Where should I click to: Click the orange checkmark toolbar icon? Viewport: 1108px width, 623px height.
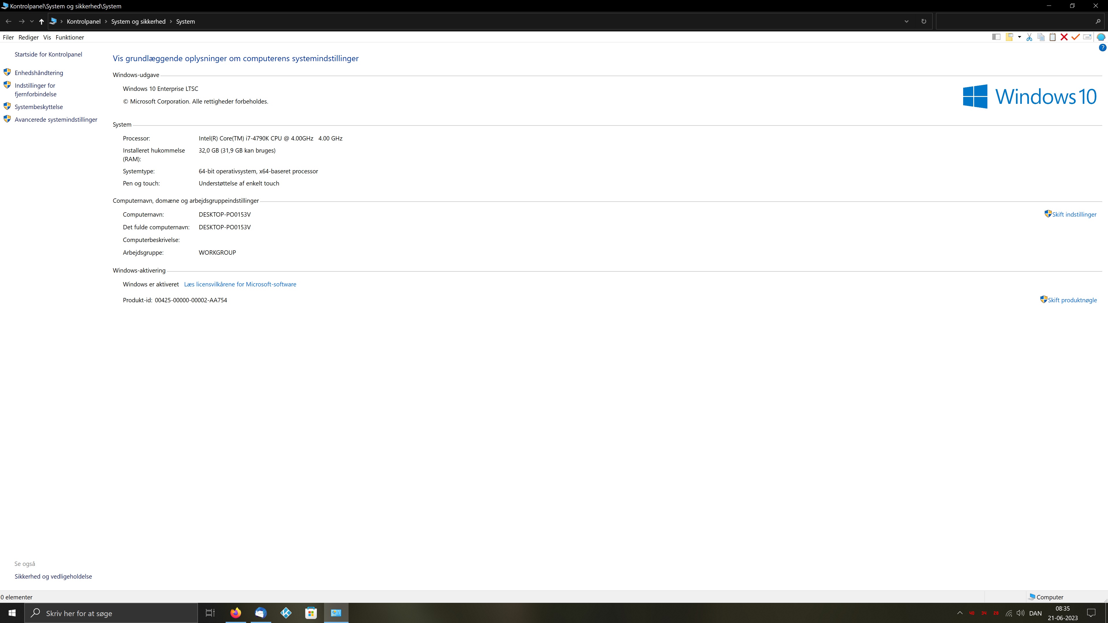tap(1075, 37)
